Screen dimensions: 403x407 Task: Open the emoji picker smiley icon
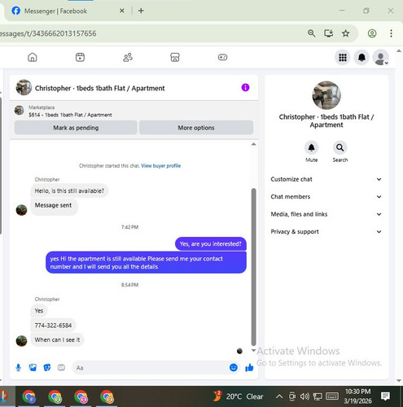coord(234,368)
